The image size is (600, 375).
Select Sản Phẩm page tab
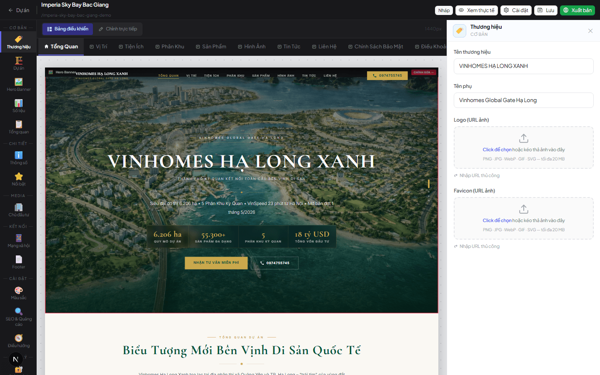pyautogui.click(x=211, y=47)
